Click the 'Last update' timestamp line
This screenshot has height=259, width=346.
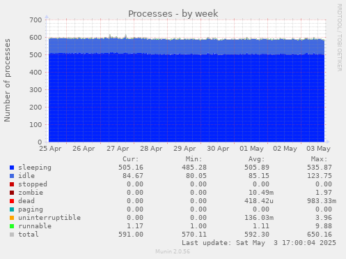pyautogui.click(x=259, y=243)
